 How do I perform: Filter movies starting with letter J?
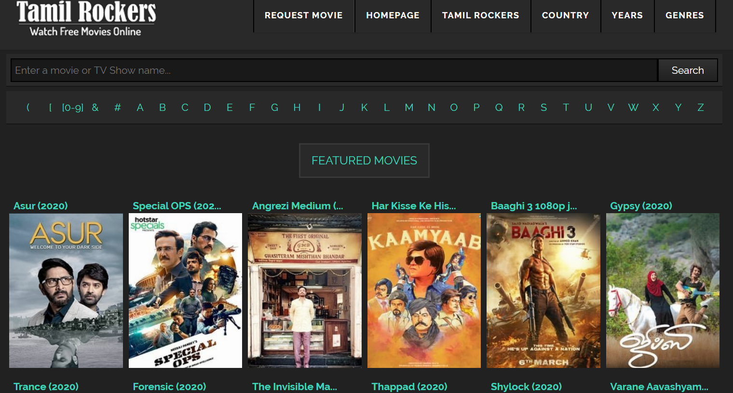tap(341, 108)
